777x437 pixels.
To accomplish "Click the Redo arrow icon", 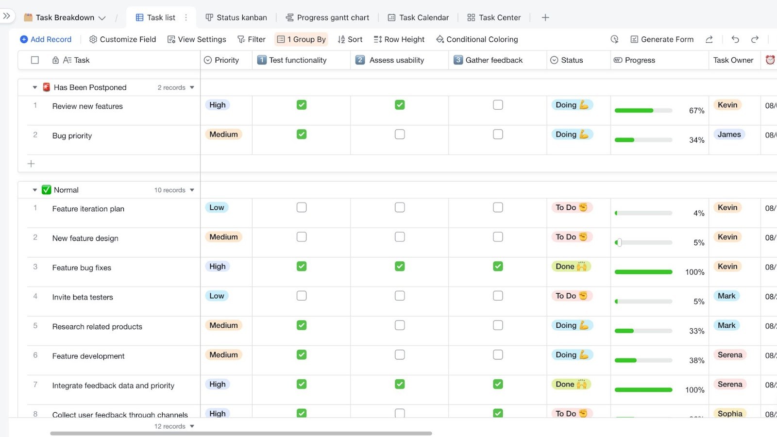I will [x=755, y=39].
